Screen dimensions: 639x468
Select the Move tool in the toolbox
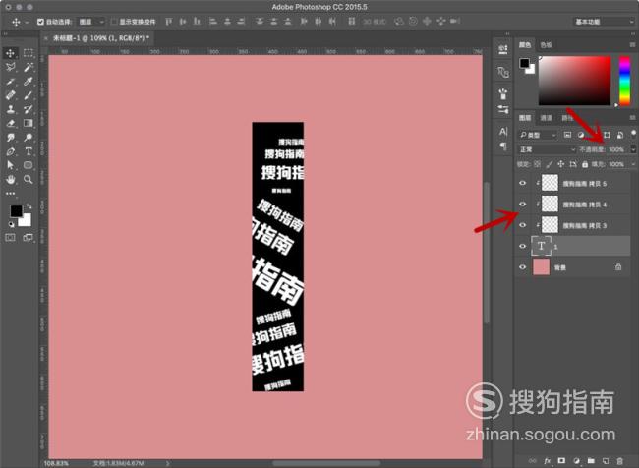tap(10, 53)
